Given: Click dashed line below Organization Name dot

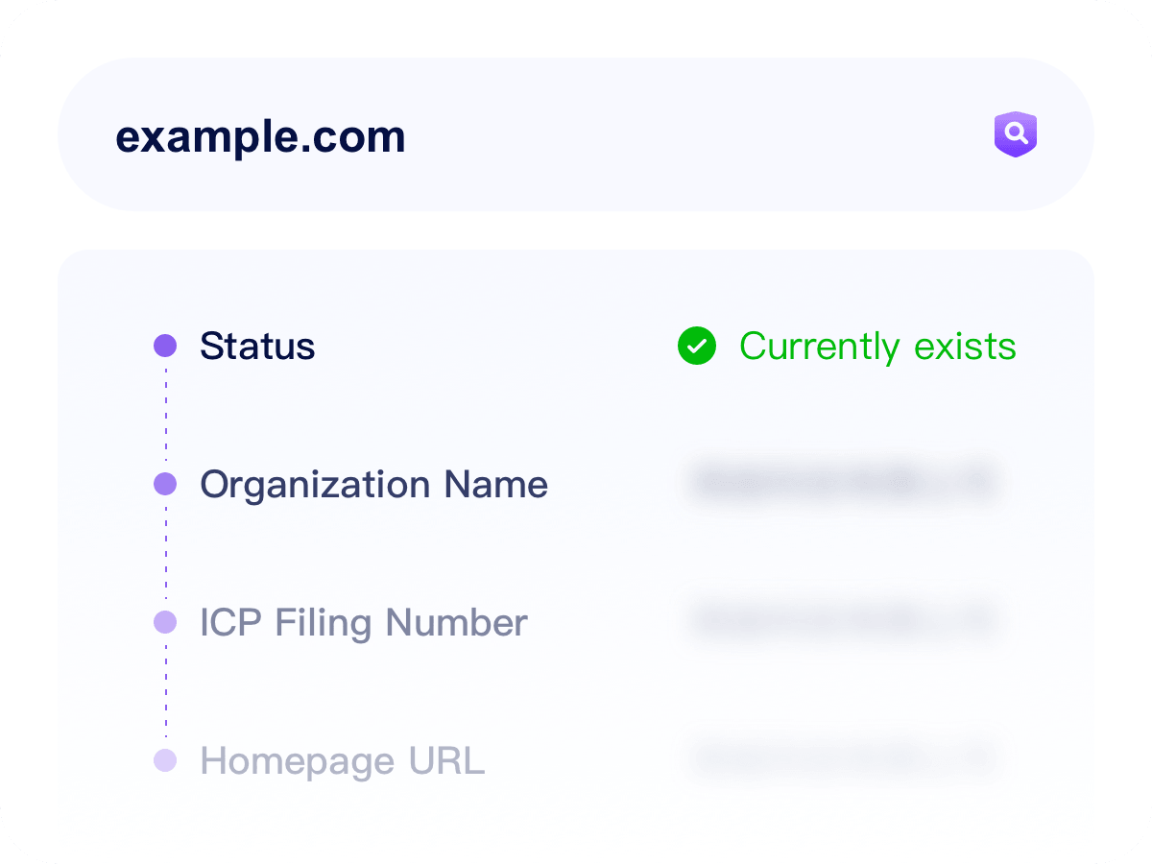Looking at the screenshot, I should pyautogui.click(x=165, y=553).
